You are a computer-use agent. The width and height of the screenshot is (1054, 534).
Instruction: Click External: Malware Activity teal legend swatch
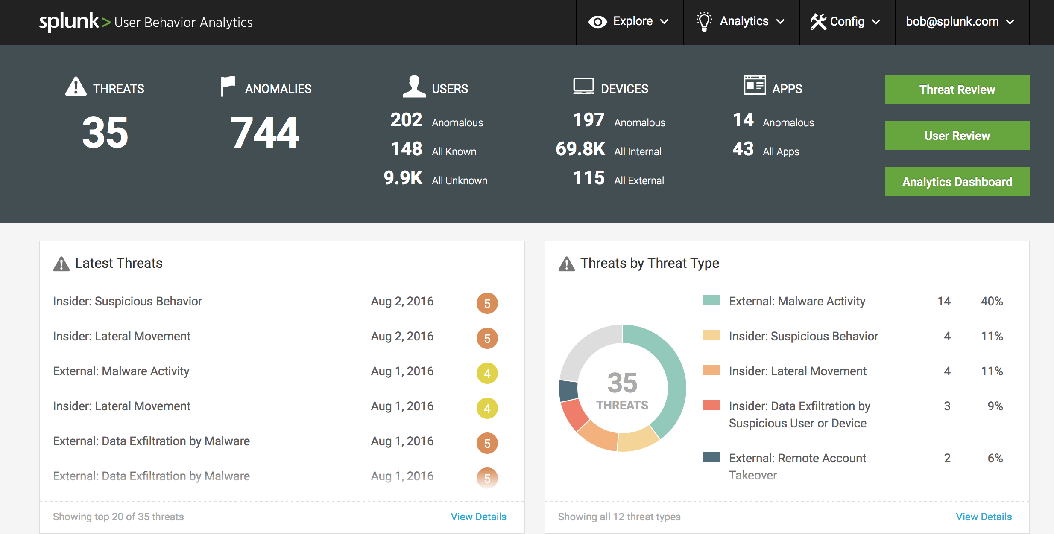click(x=711, y=301)
